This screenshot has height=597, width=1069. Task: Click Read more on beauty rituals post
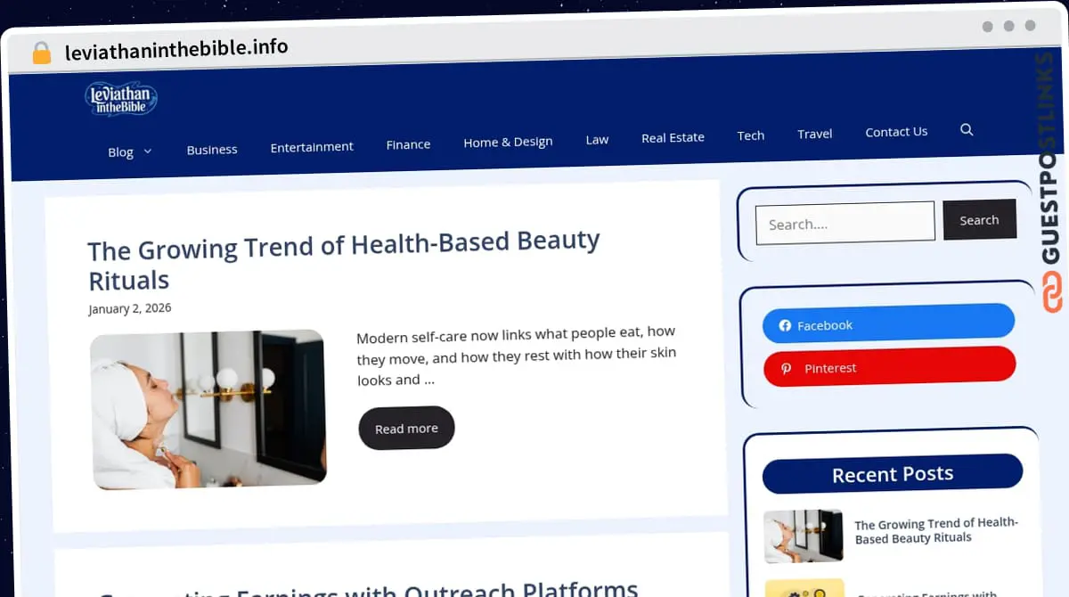click(406, 429)
